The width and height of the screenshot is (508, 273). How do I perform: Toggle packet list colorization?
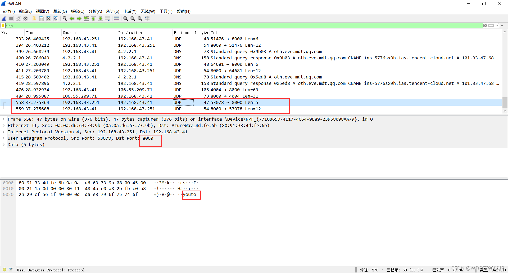pos(117,19)
